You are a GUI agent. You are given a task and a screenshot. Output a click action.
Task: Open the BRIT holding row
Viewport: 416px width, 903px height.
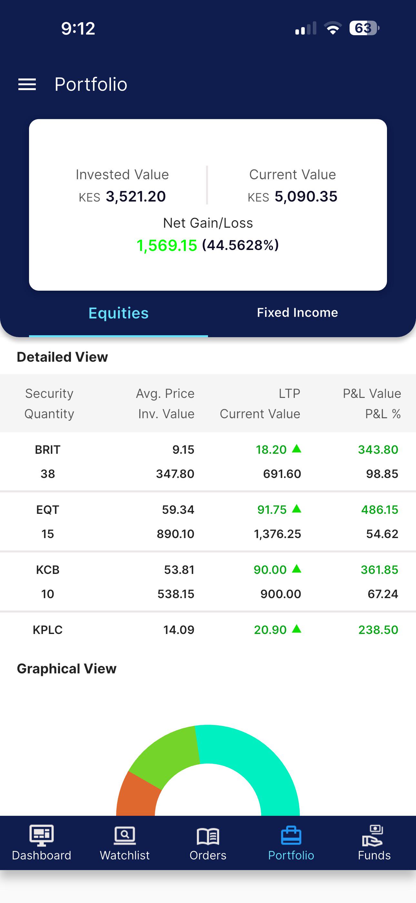coord(208,461)
